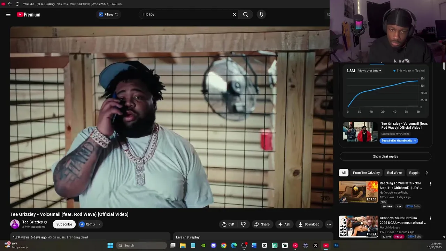Click the 814 VPH badge
446x251 pixels.
point(387,206)
